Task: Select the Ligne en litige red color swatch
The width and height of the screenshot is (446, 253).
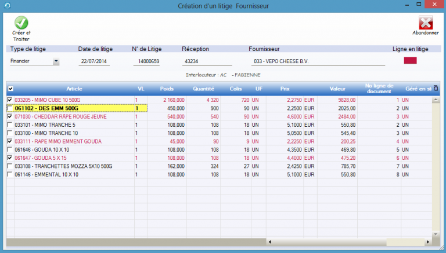Action: (x=411, y=61)
